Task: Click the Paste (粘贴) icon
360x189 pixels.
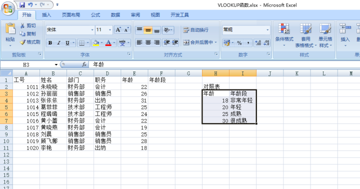Action: 10,29
